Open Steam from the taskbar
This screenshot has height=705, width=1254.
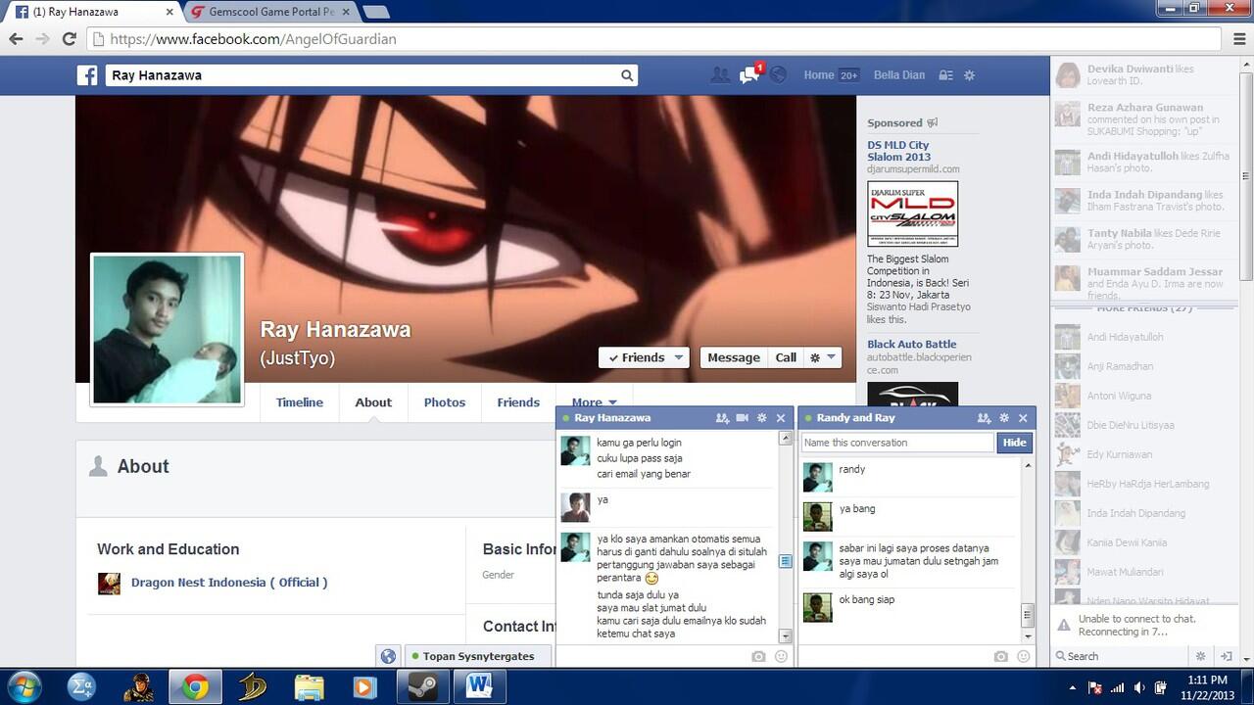tap(422, 686)
